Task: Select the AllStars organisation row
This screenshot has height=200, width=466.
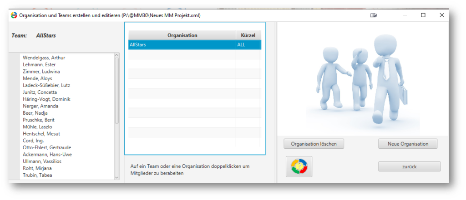Action: (195, 45)
